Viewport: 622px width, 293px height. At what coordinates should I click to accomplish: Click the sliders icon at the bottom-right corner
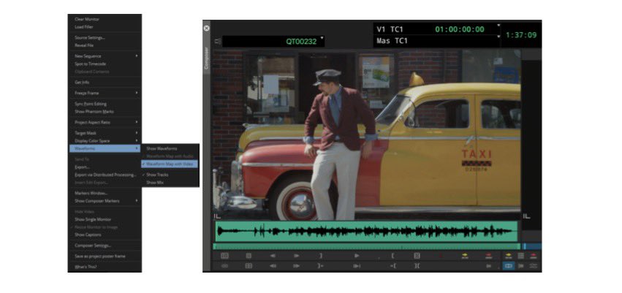point(534,266)
